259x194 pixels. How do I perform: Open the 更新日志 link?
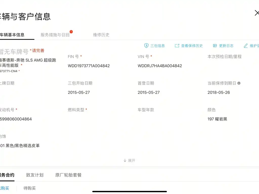[226, 46]
